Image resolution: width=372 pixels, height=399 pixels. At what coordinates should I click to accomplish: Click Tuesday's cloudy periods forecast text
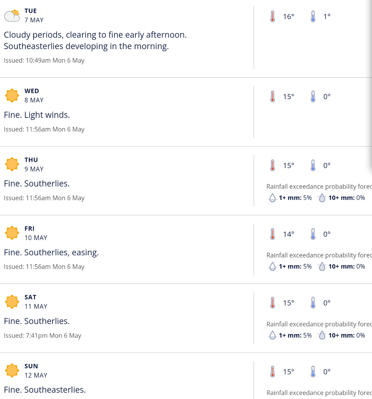coord(95,41)
